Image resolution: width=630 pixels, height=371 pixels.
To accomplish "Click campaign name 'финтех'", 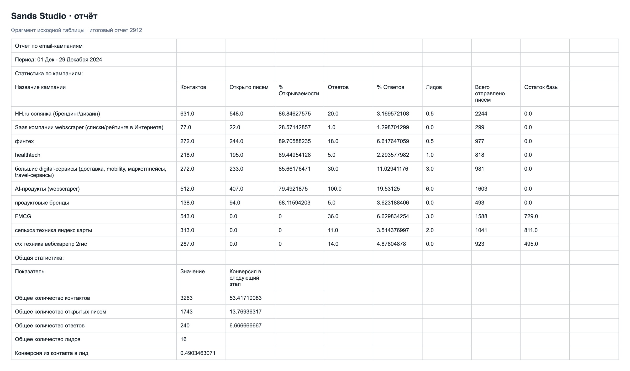I will tap(24, 141).
